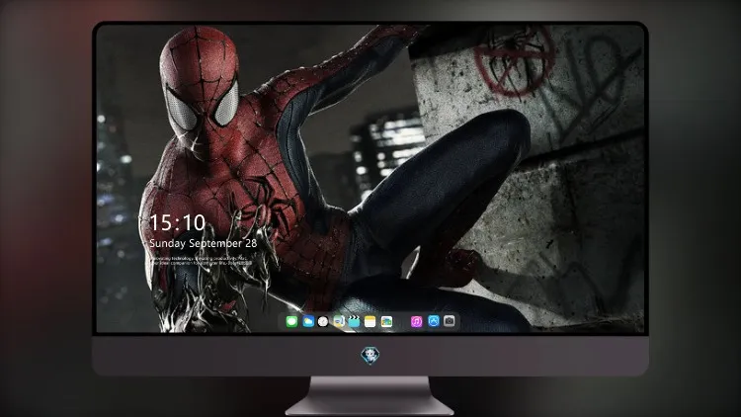The width and height of the screenshot is (741, 417).
Task: Open the Finder-style icon in the dock
Action: (339, 321)
